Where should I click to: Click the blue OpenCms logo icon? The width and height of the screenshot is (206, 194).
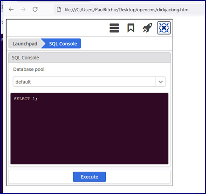[x=164, y=28]
